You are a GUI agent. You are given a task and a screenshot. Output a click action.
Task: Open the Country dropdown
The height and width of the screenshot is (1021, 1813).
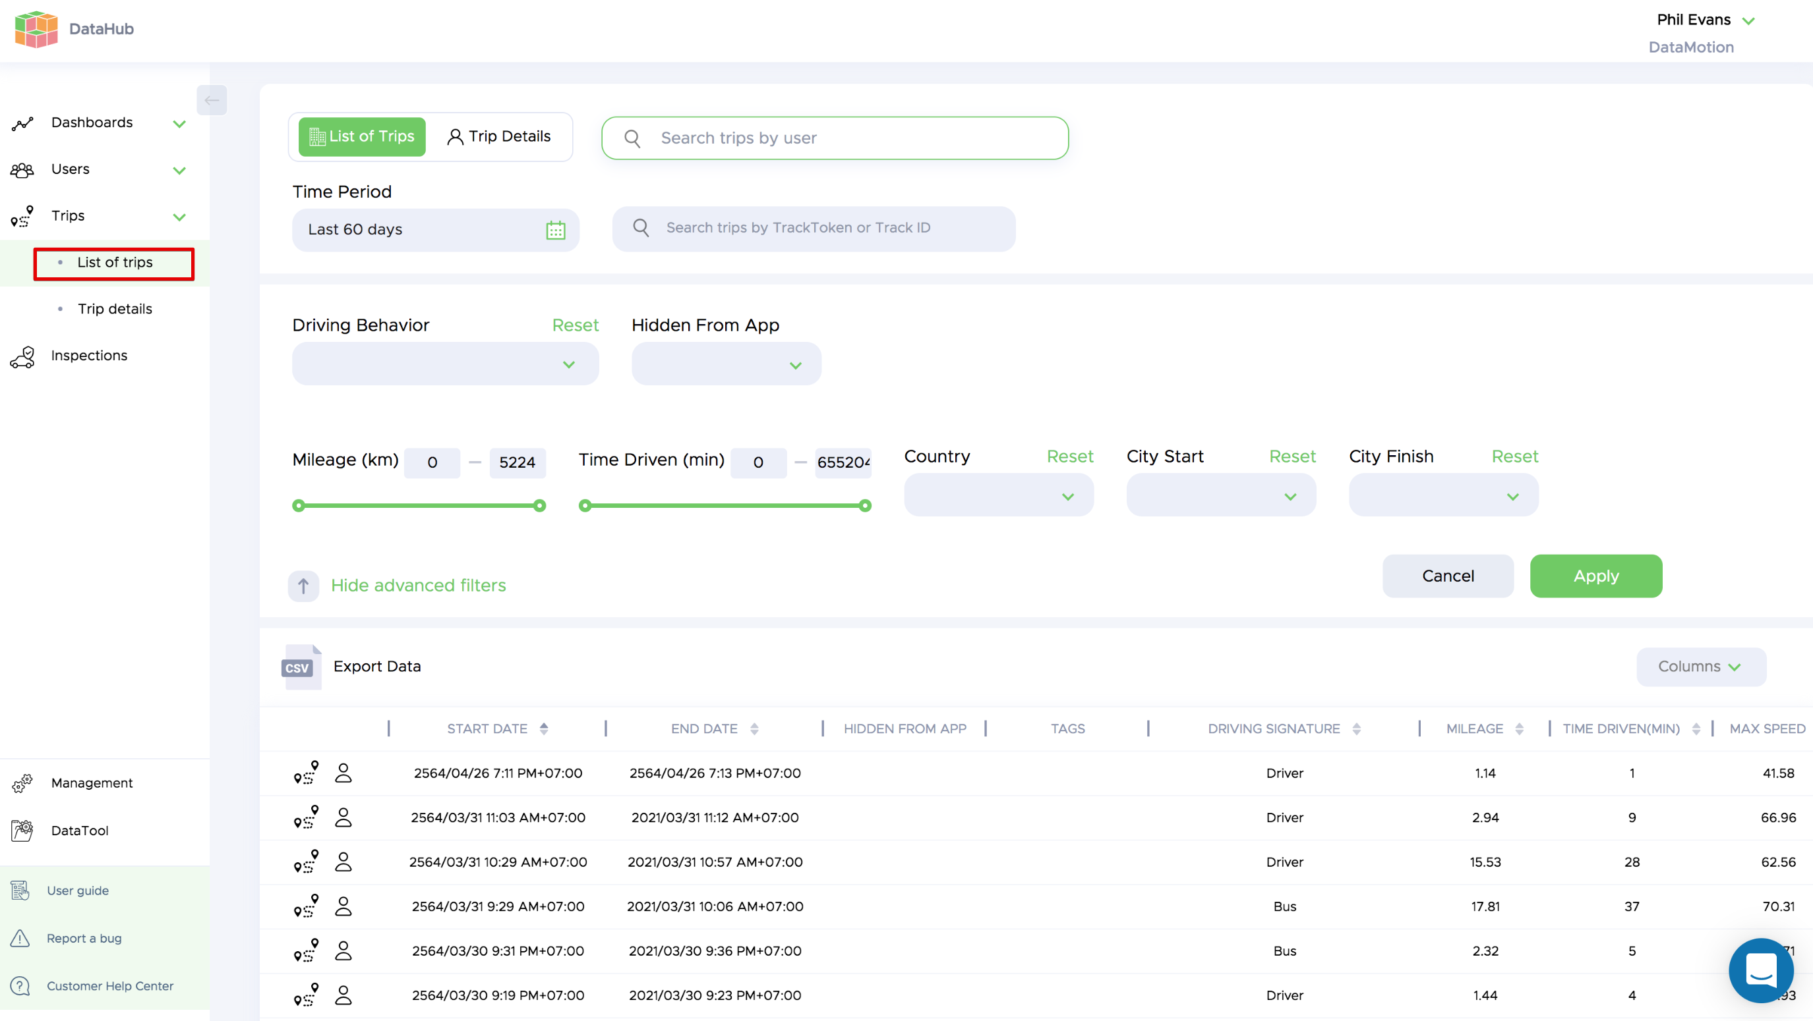click(999, 495)
